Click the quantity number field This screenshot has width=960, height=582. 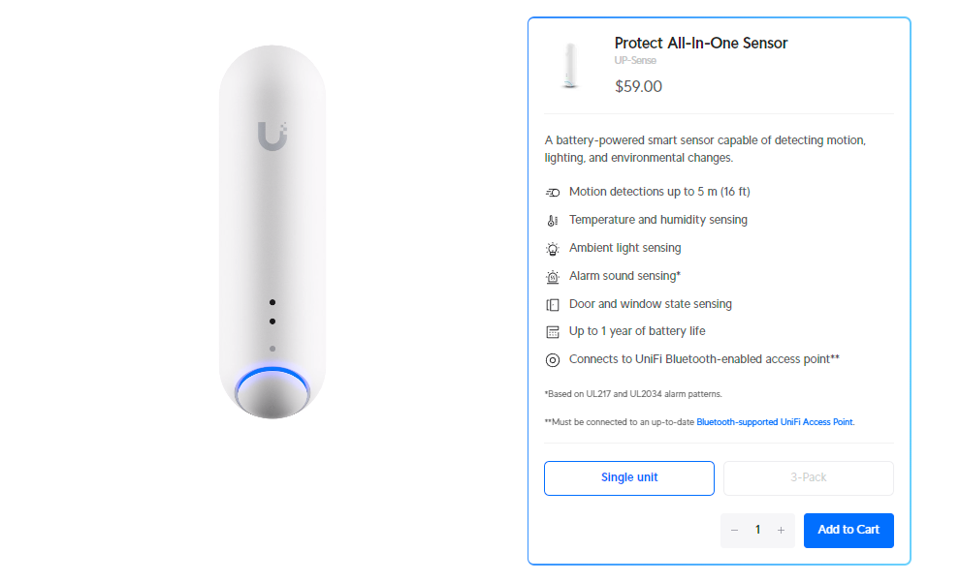pyautogui.click(x=757, y=531)
